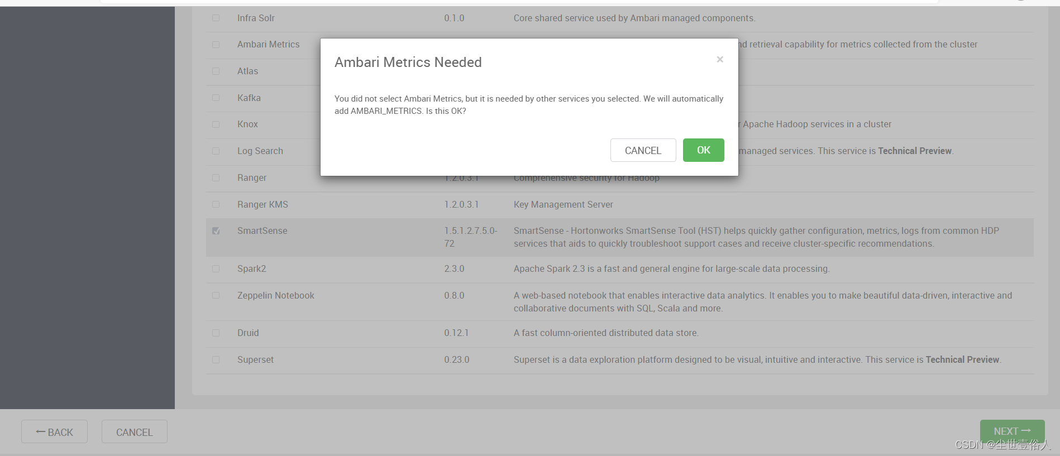This screenshot has height=456, width=1060.
Task: Check the Kafka service checkbox
Action: (216, 98)
